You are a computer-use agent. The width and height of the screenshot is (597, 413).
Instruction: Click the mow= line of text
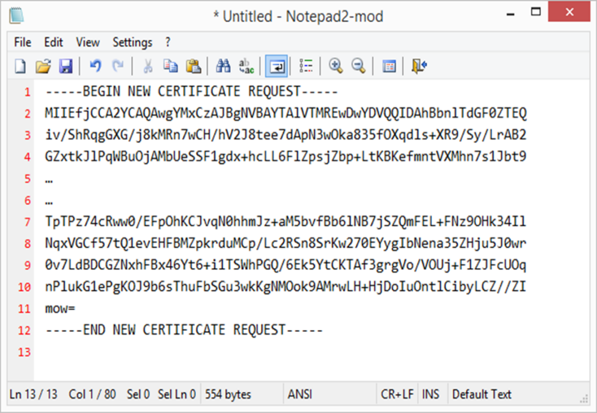[x=60, y=308]
